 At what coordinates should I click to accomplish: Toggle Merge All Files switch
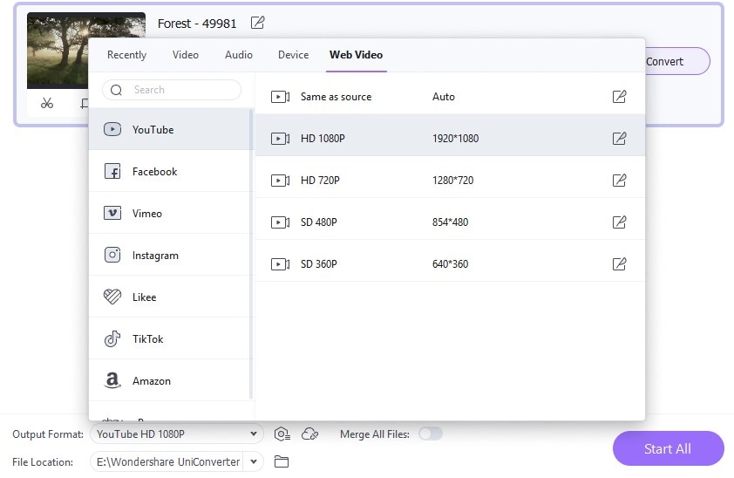pos(431,434)
